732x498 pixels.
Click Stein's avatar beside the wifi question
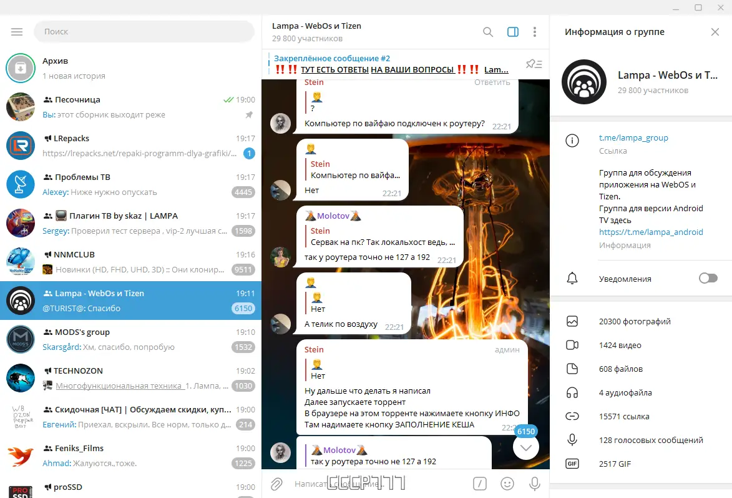coord(281,124)
